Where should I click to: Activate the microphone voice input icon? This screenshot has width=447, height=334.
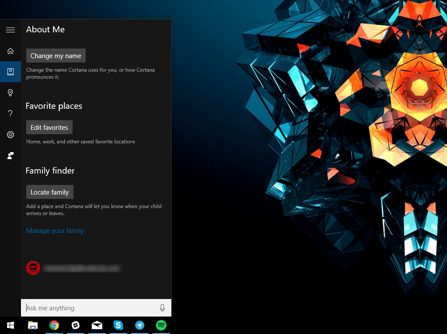pyautogui.click(x=162, y=308)
